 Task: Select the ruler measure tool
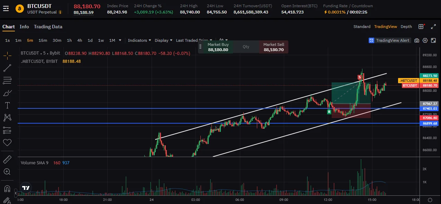click(7, 159)
